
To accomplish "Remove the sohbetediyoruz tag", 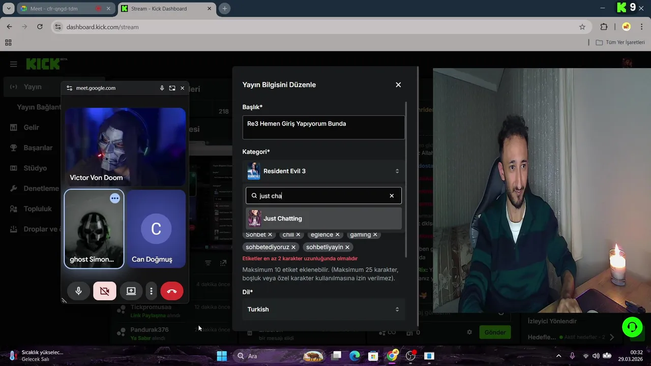I will click(x=293, y=247).
